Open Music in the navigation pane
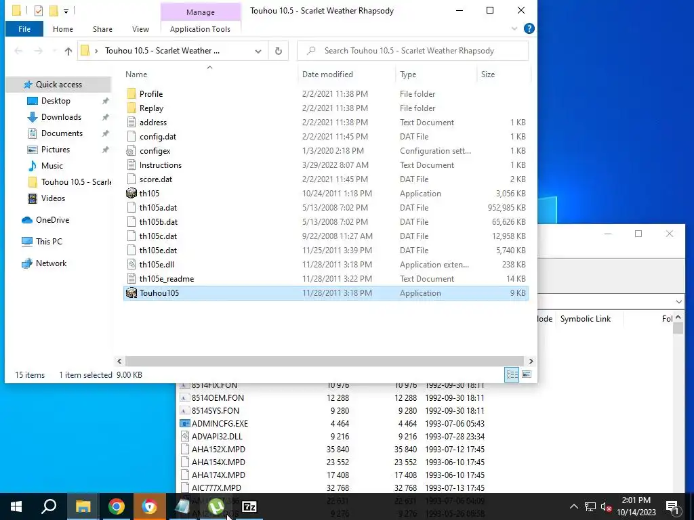Image resolution: width=694 pixels, height=520 pixels. click(52, 166)
